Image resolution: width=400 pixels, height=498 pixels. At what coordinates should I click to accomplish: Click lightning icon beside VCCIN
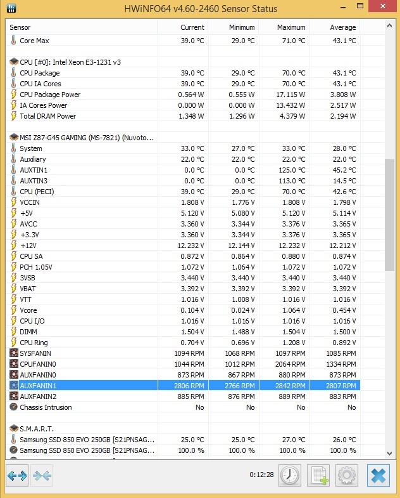pos(14,202)
